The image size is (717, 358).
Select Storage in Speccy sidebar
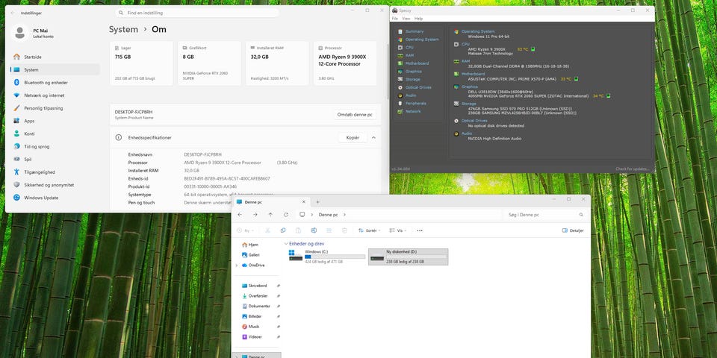[x=412, y=80]
